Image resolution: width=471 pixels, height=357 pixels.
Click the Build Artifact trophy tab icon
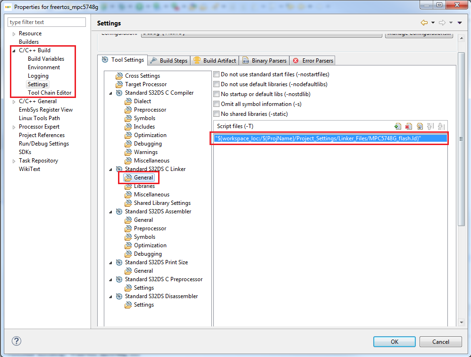pos(197,60)
